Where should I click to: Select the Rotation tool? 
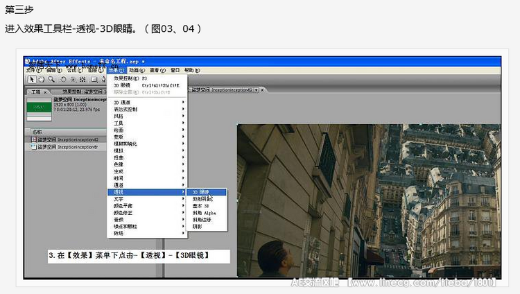pyautogui.click(x=63, y=79)
